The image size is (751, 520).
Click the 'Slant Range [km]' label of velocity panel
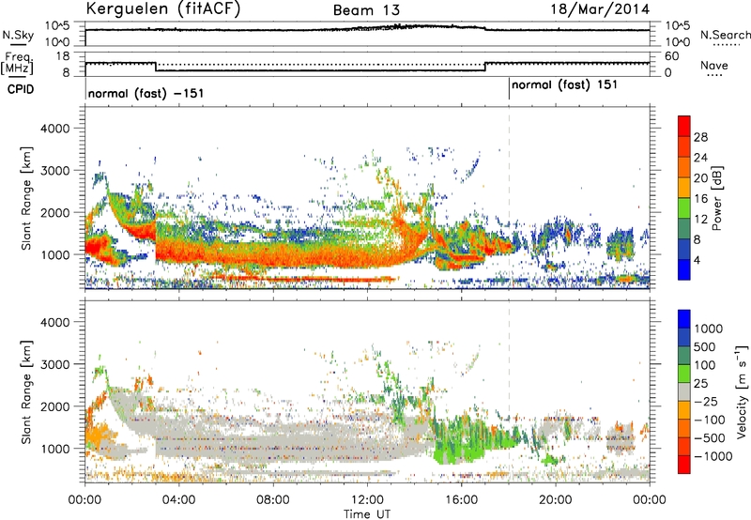pos(26,391)
